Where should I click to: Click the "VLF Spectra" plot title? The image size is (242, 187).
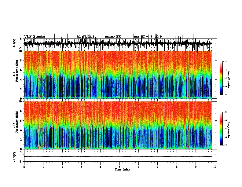[35, 36]
